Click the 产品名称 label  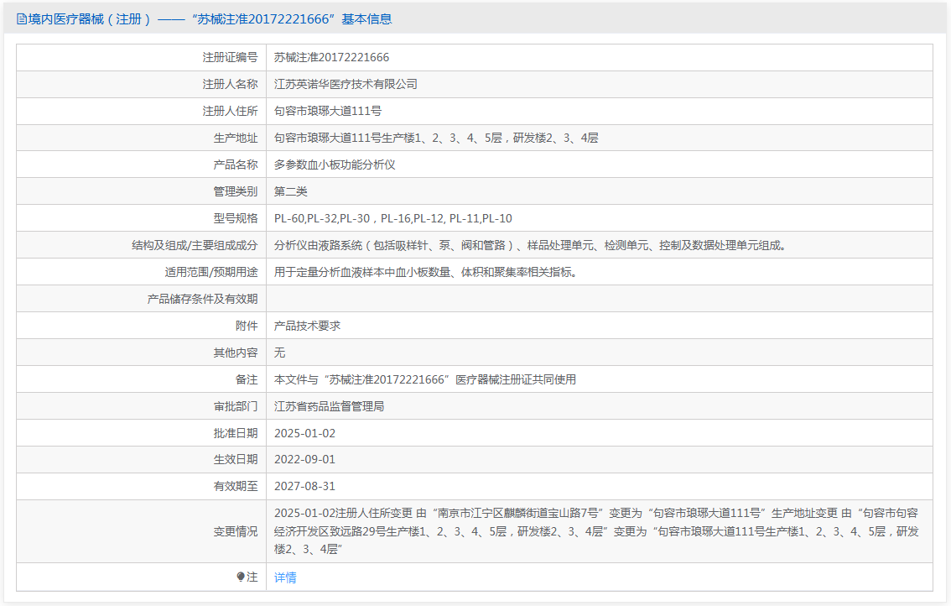236,165
